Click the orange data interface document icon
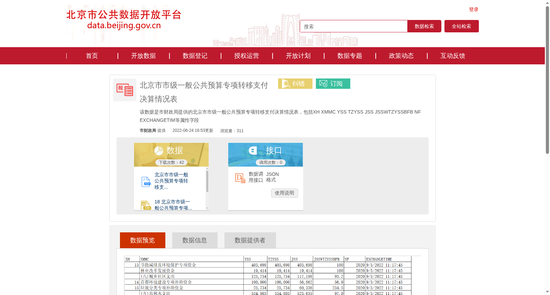Screen dimensions: 550x295 (x=240, y=178)
